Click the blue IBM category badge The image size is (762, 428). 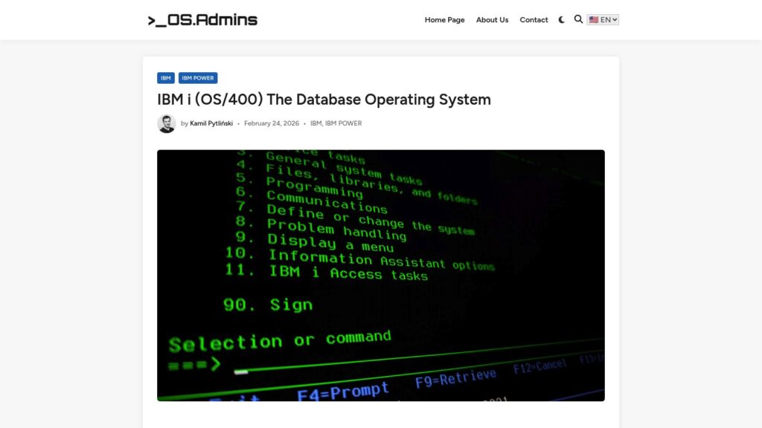pos(166,78)
